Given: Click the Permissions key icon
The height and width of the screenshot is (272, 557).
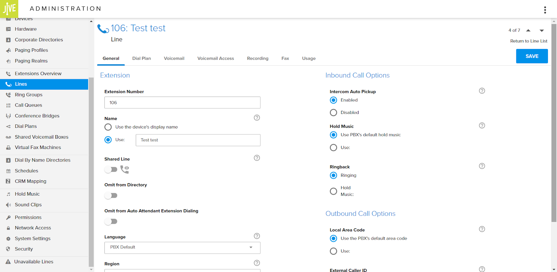Looking at the screenshot, I should click(x=8, y=217).
